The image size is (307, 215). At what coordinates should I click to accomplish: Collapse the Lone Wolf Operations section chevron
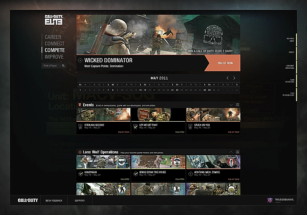(x=231, y=152)
